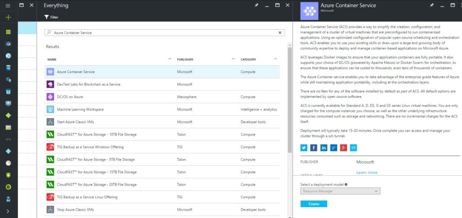Open the Learn more link
462x218 pixels.
point(367,173)
